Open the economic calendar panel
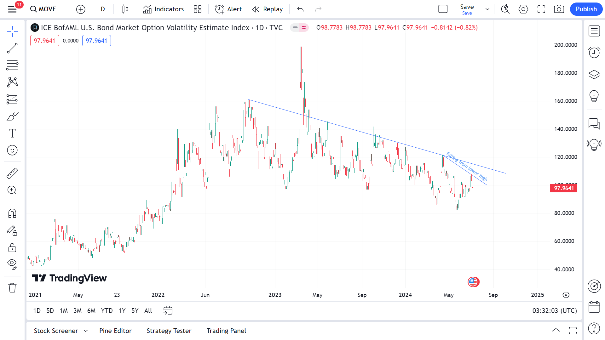Screen dimensions: 605x340 pos(594,307)
